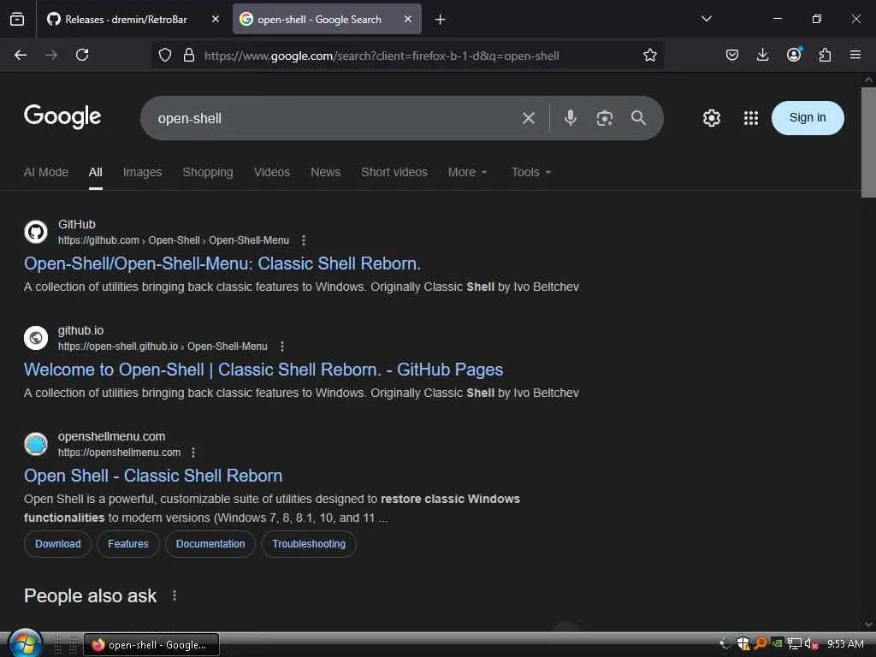Click the Features sitelink chip
This screenshot has height=657, width=876.
(x=128, y=544)
